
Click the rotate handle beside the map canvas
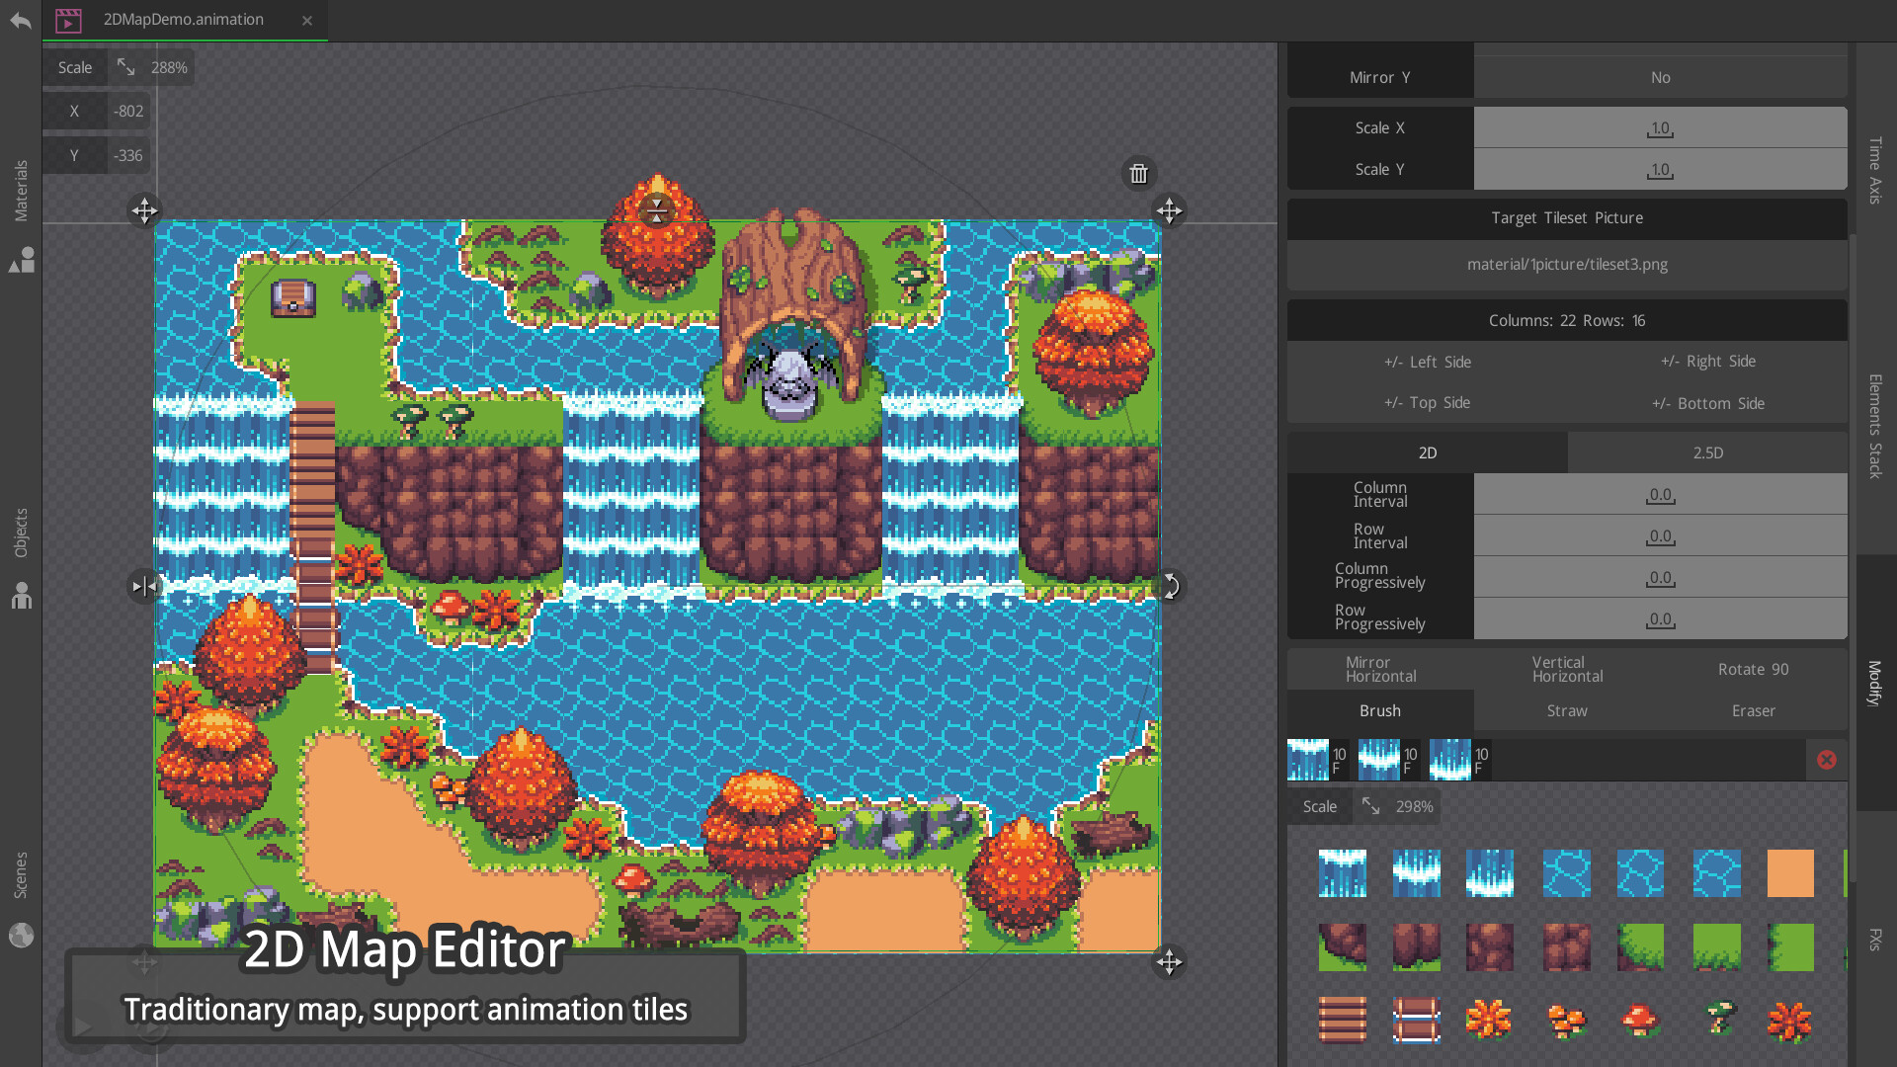[1171, 586]
